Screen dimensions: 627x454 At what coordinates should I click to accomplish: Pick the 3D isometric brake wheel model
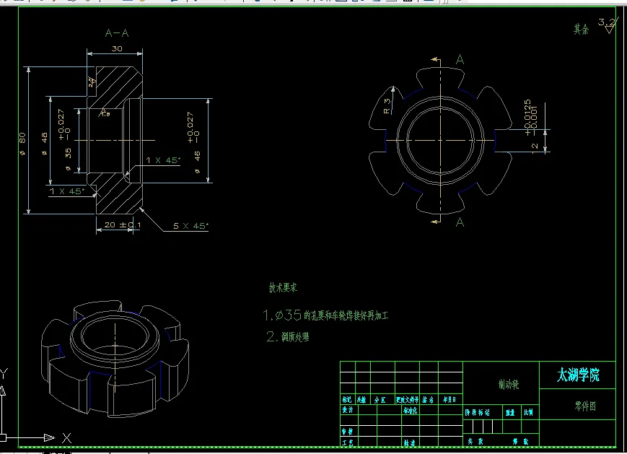115,358
